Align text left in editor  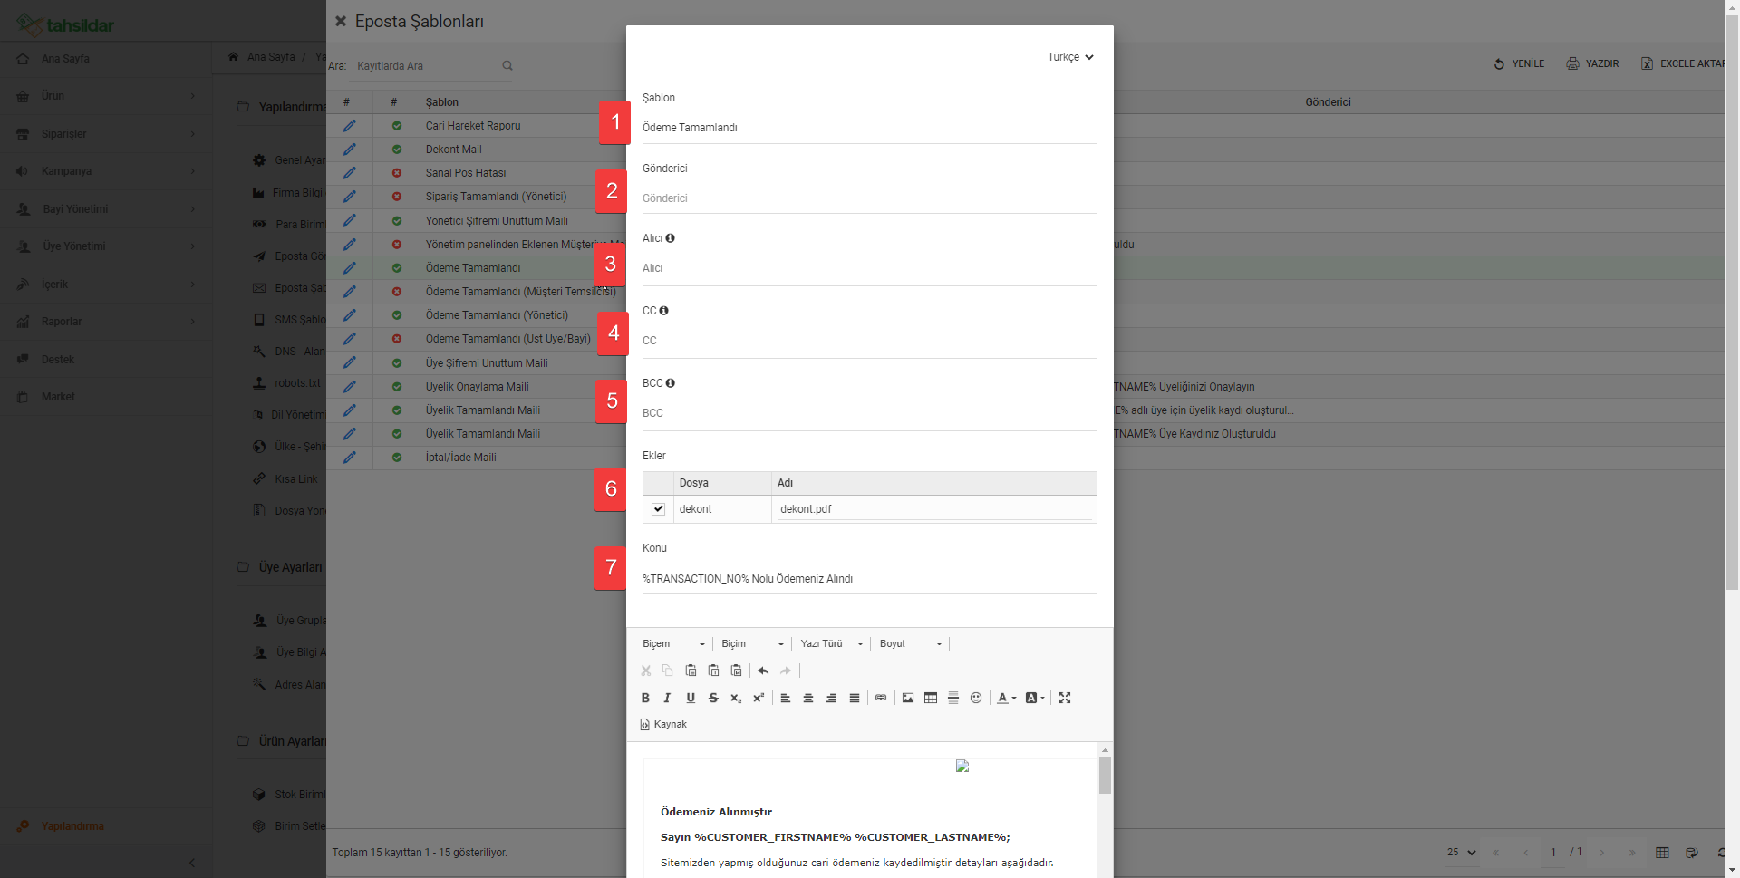786,698
